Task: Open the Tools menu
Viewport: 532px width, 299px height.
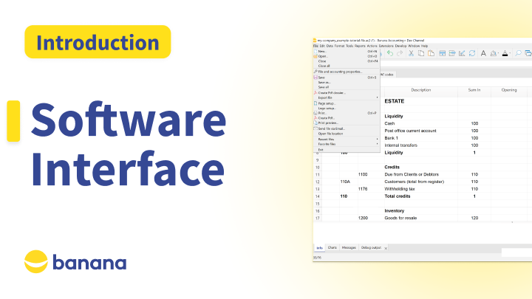Action: (349, 46)
